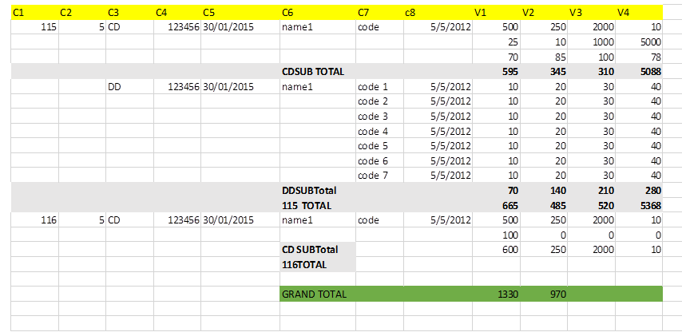682x336 pixels.
Task: Click the cell containing 115 in C1
Action: (x=35, y=27)
